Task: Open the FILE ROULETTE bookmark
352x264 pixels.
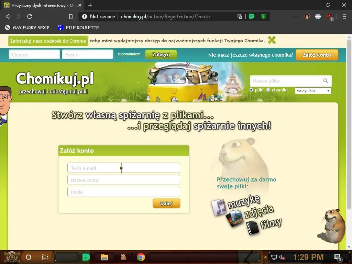Action: (78, 27)
